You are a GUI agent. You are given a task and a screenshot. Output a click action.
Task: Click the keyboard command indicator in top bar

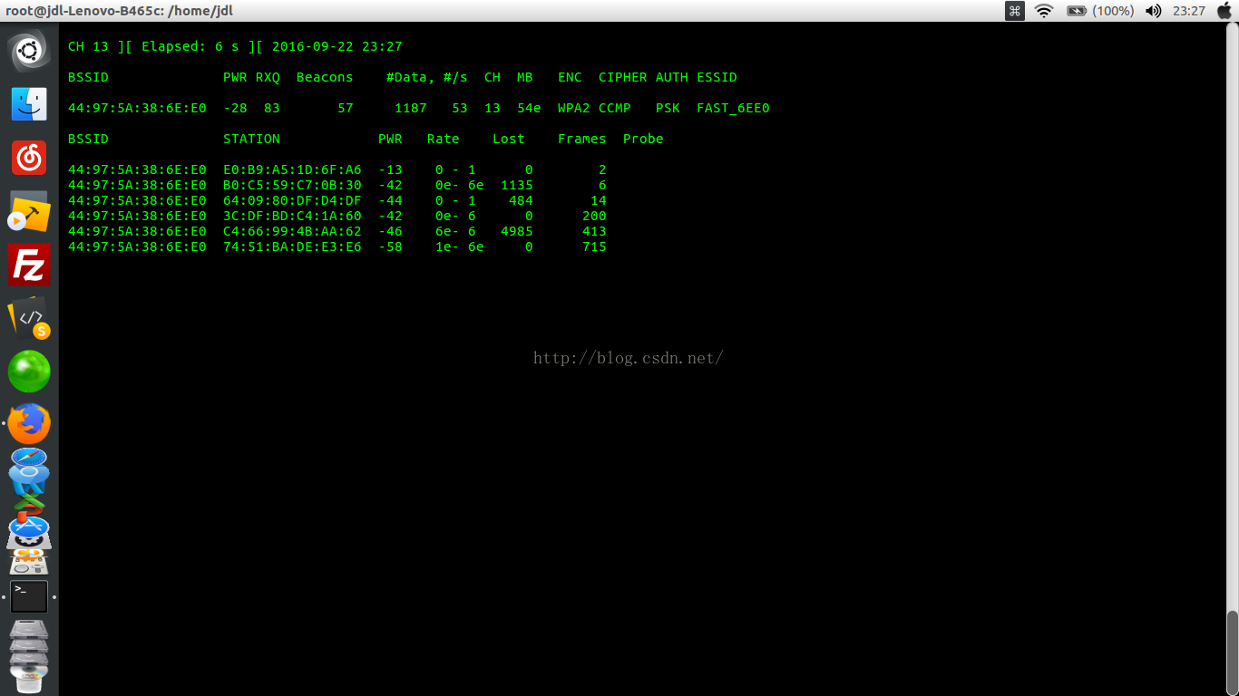pyautogui.click(x=1015, y=11)
